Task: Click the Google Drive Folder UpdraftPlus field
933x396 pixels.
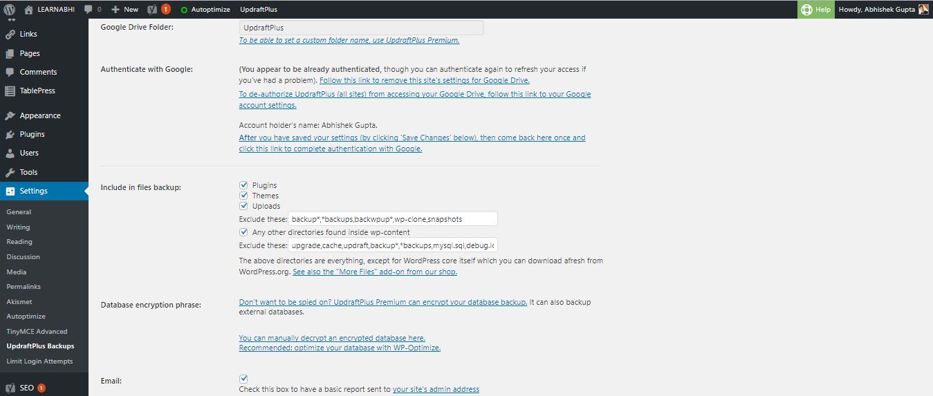Action: [x=362, y=28]
